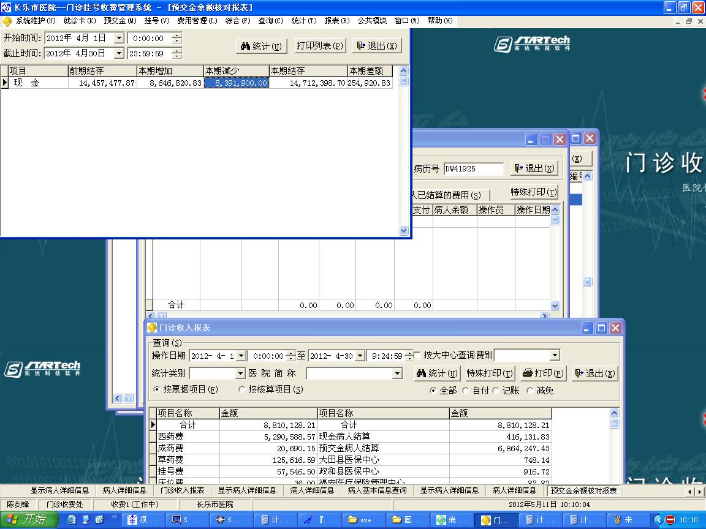Click the 现金 row item cell
The height and width of the screenshot is (529, 706).
click(x=38, y=83)
